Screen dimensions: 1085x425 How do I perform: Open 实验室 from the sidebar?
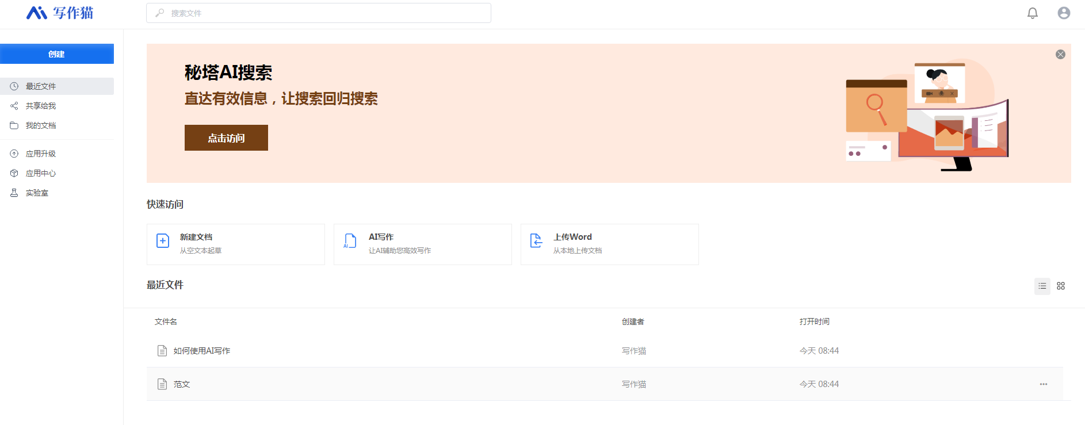pyautogui.click(x=37, y=193)
